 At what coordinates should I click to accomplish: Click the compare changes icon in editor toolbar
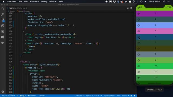128,8
